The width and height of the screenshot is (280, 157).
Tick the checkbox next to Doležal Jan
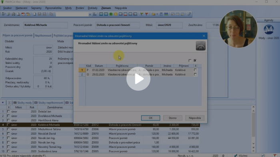[8, 111]
